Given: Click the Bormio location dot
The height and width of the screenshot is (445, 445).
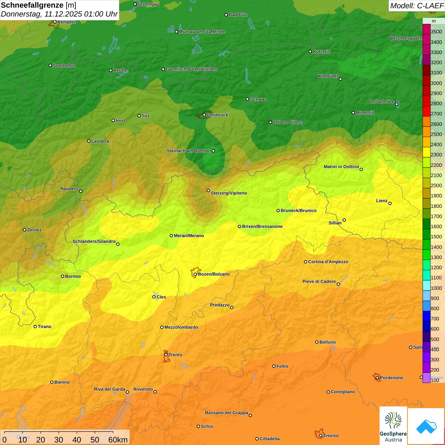Looking at the screenshot, I should point(63,276).
